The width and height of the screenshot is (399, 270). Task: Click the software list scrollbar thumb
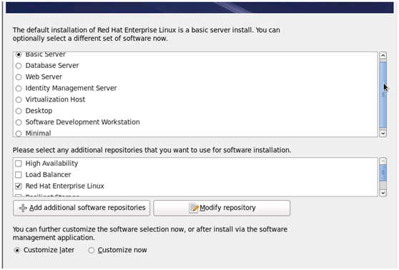[x=383, y=94]
